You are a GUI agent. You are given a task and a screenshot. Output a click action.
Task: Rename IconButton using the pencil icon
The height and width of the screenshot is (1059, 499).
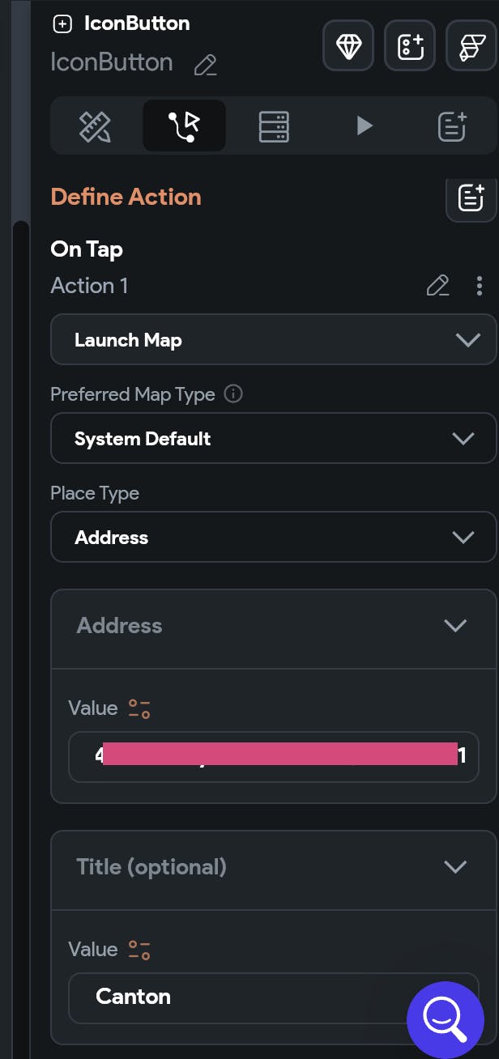[x=204, y=65]
